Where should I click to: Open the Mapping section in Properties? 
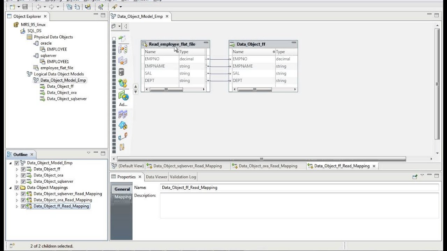point(123,197)
